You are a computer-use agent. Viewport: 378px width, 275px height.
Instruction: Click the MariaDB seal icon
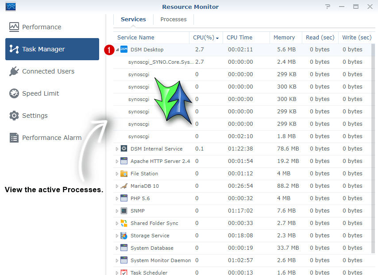point(124,186)
